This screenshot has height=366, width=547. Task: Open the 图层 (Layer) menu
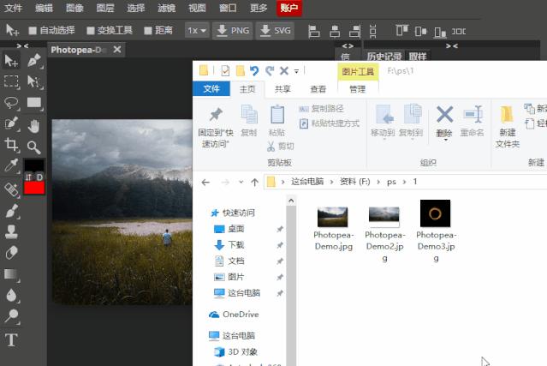pyautogui.click(x=105, y=8)
